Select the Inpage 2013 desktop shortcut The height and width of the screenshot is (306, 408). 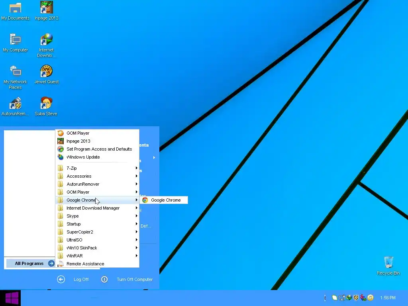(47, 11)
